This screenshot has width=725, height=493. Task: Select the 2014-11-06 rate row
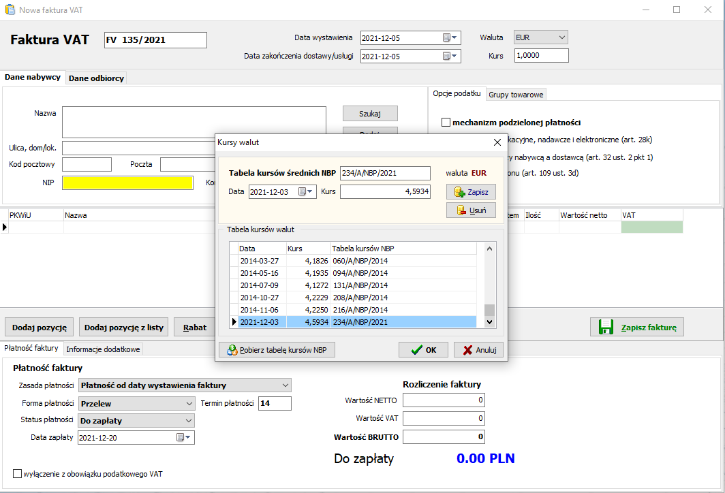tap(354, 310)
